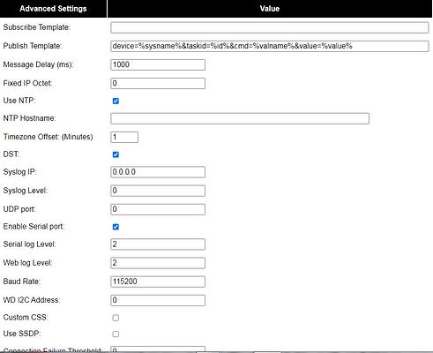Click the Syslog IP field

[x=158, y=172]
